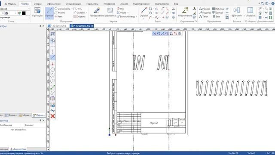The image size is (275, 155).
Task: Open the Выносной вид dropdown arrow
Action: coord(136,16)
